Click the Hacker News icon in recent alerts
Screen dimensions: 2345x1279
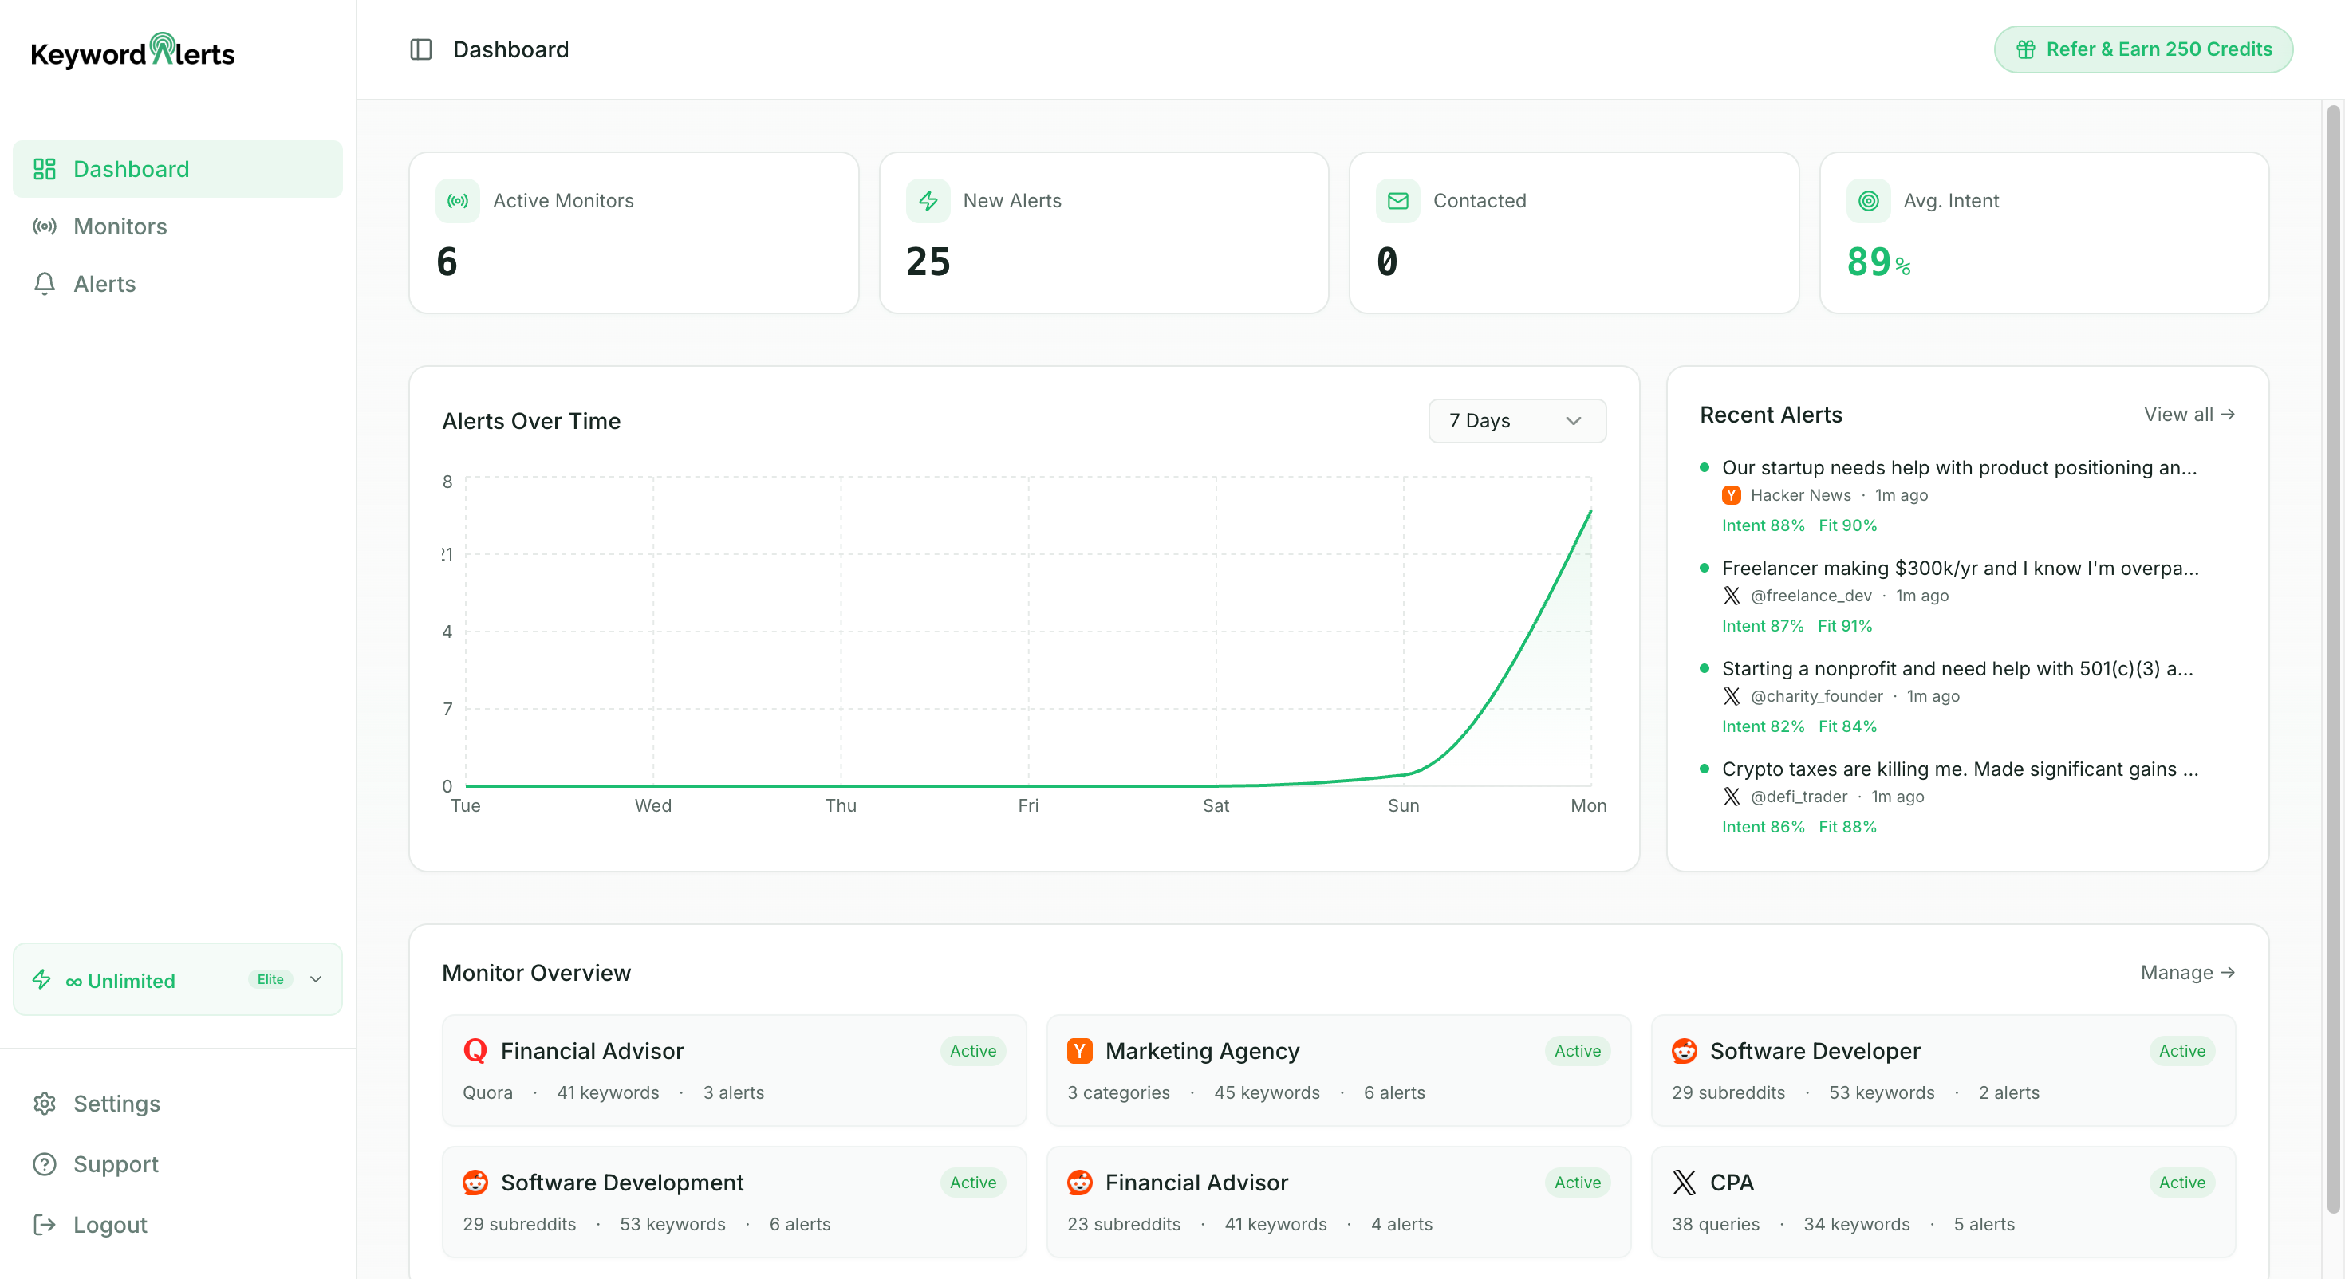pos(1731,495)
